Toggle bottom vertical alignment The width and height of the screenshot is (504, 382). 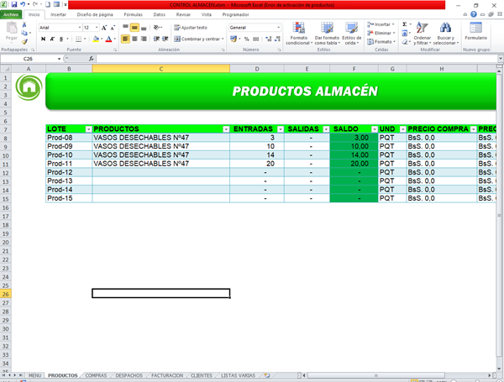point(144,28)
